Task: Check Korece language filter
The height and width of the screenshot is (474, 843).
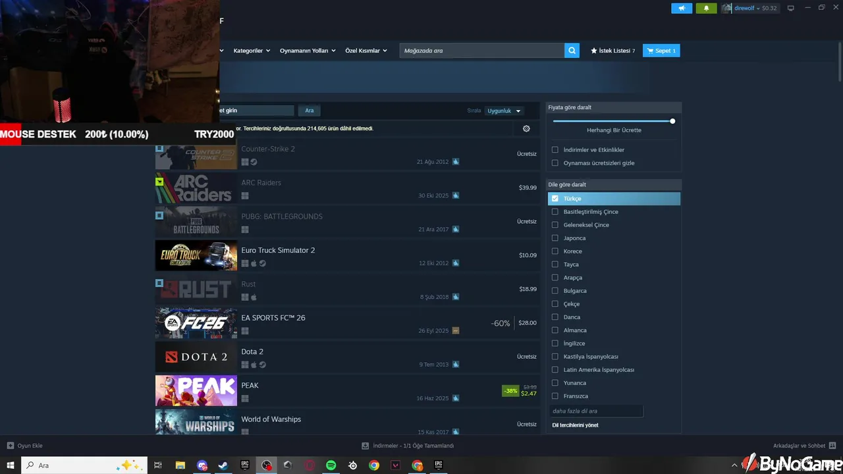Action: (x=555, y=251)
